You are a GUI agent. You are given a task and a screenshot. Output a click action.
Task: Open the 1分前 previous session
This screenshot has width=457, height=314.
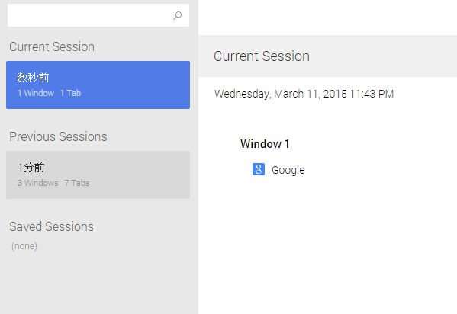[x=98, y=175]
